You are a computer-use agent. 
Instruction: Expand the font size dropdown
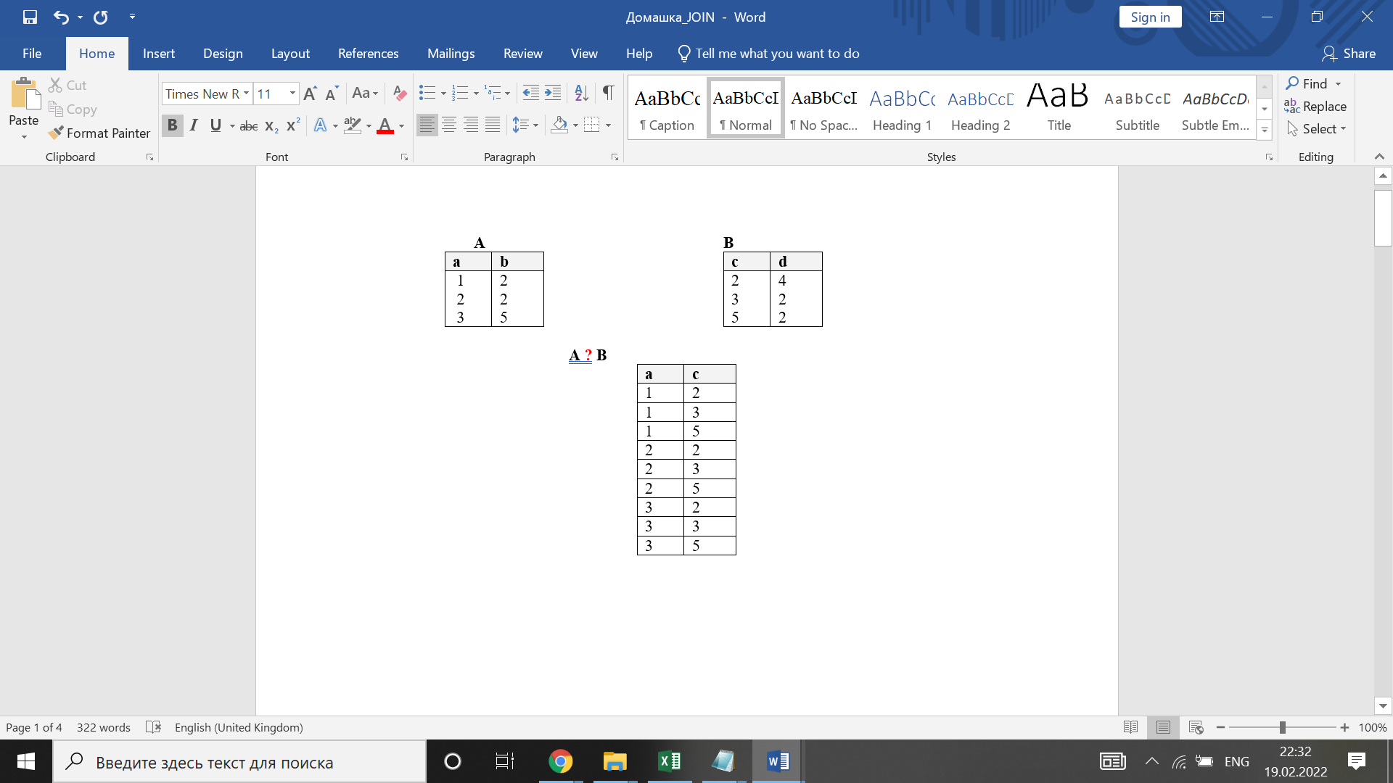[292, 94]
